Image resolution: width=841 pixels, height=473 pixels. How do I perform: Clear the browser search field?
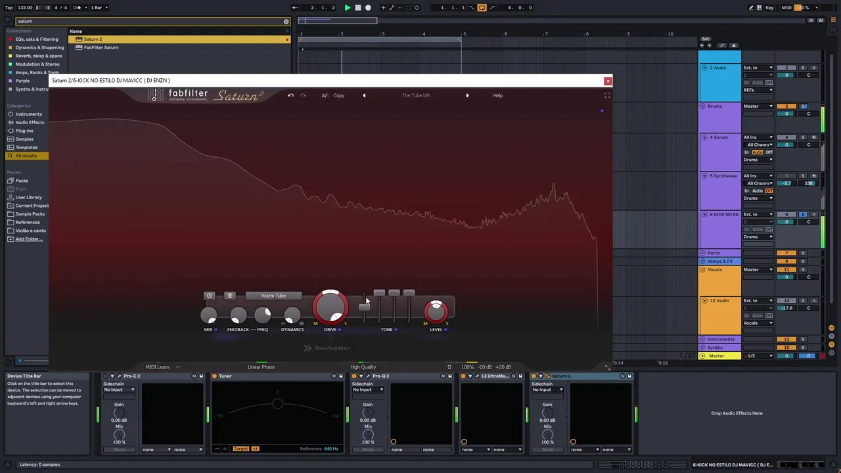click(x=286, y=22)
